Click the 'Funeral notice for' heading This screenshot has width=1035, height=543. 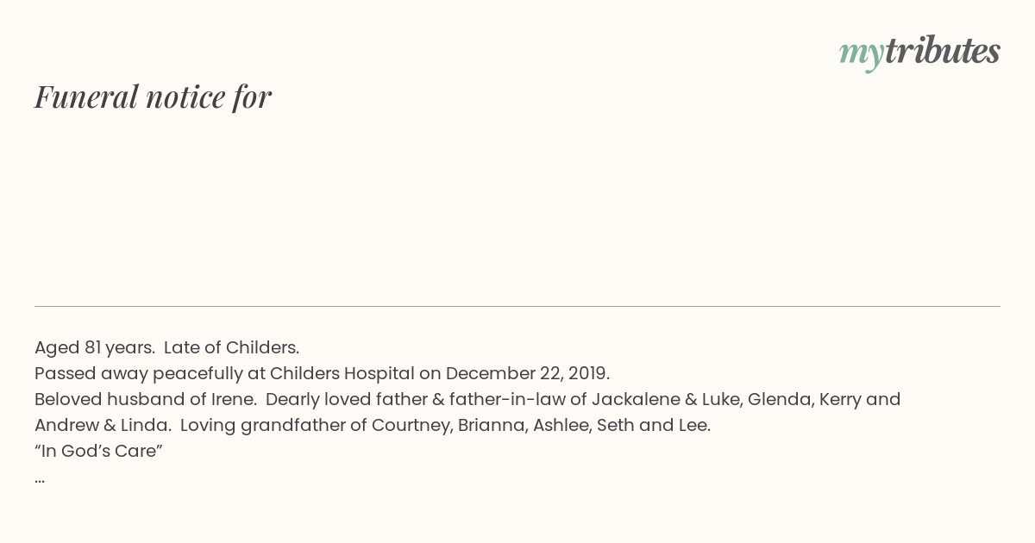(x=153, y=97)
